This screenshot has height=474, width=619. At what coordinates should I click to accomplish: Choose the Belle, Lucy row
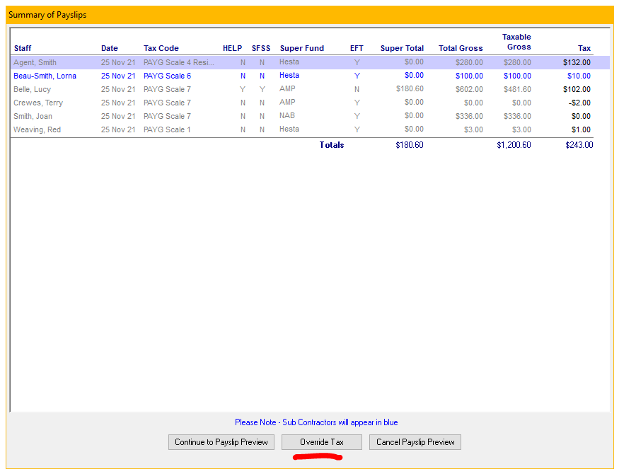[33, 89]
